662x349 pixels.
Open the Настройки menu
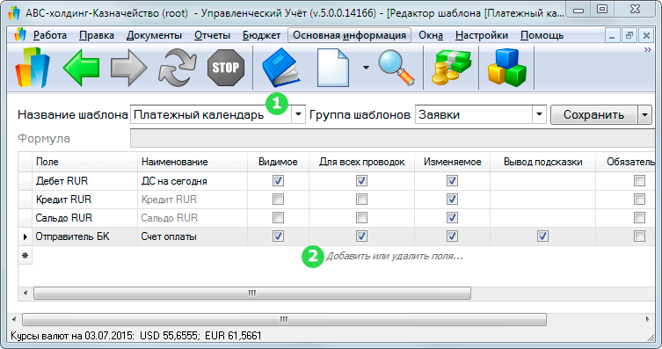481,35
